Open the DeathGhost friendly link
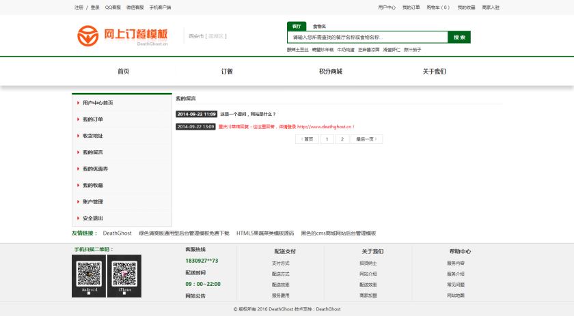Screen dimensions: 574x316 pos(117,233)
